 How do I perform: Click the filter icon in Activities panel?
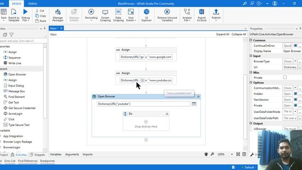(x=11, y=34)
